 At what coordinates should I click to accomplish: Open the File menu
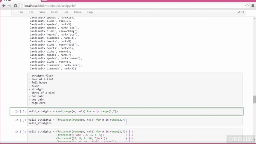20,12
